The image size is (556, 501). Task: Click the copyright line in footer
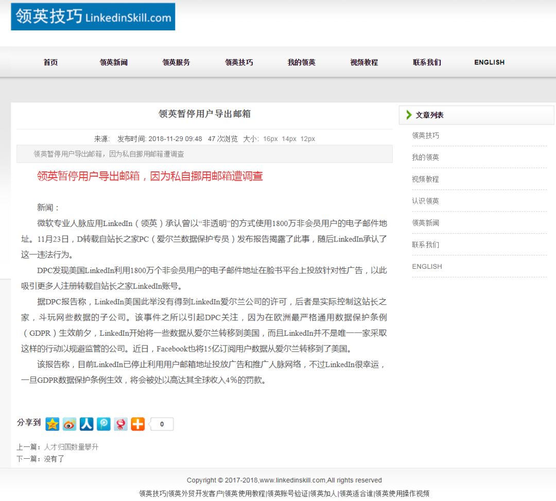pyautogui.click(x=284, y=480)
